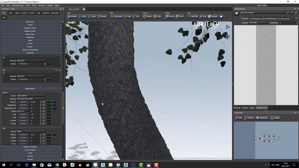Image resolution: width=299 pixels, height=168 pixels.
Task: Select the All properties filter button
Action: tap(4, 13)
